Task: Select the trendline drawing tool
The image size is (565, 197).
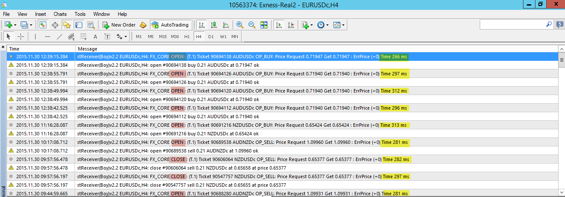Action: (x=60, y=36)
